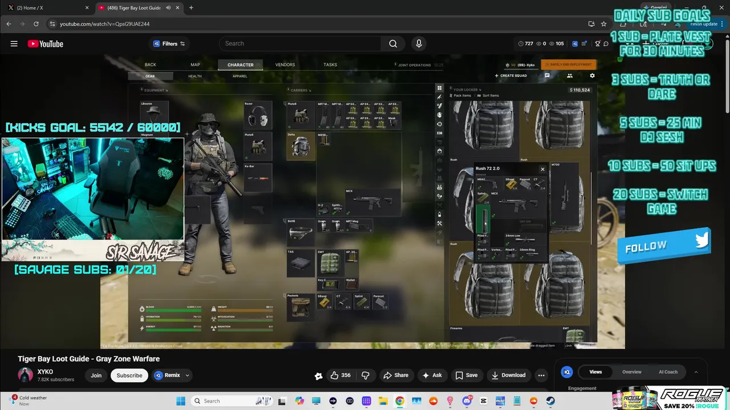Dislike the video with thumbs down
This screenshot has height=410, width=730.
(366, 375)
